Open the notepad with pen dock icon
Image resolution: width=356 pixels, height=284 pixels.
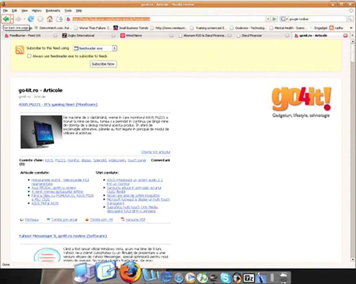[107, 272]
